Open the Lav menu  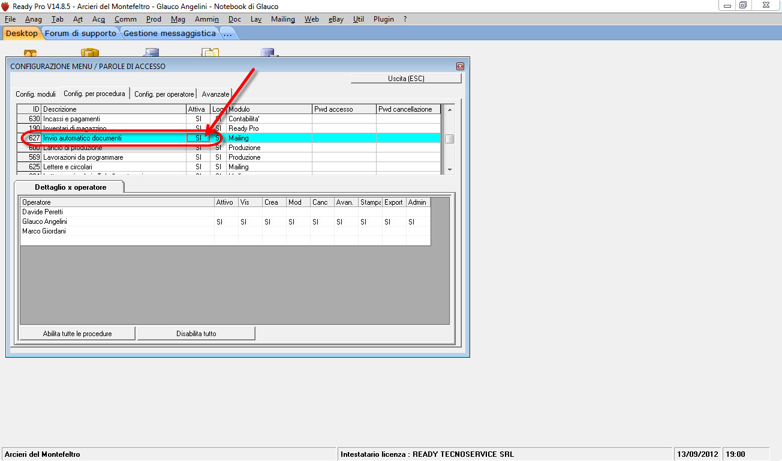coord(256,19)
